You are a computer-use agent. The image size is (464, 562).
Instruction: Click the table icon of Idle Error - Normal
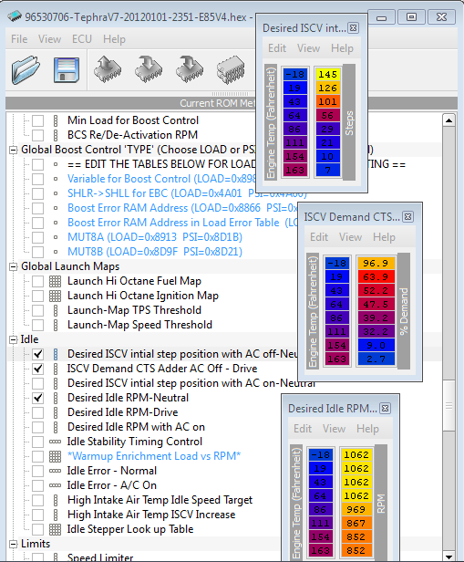(55, 471)
